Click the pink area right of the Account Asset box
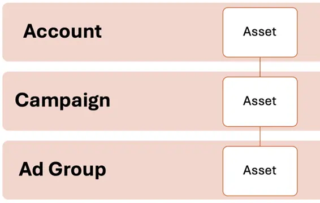Screen dimensions: 320x203 click(x=309, y=32)
